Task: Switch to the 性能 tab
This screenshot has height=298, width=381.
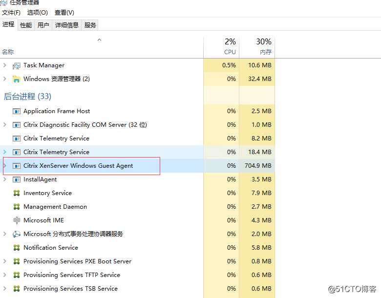Action: pyautogui.click(x=26, y=25)
